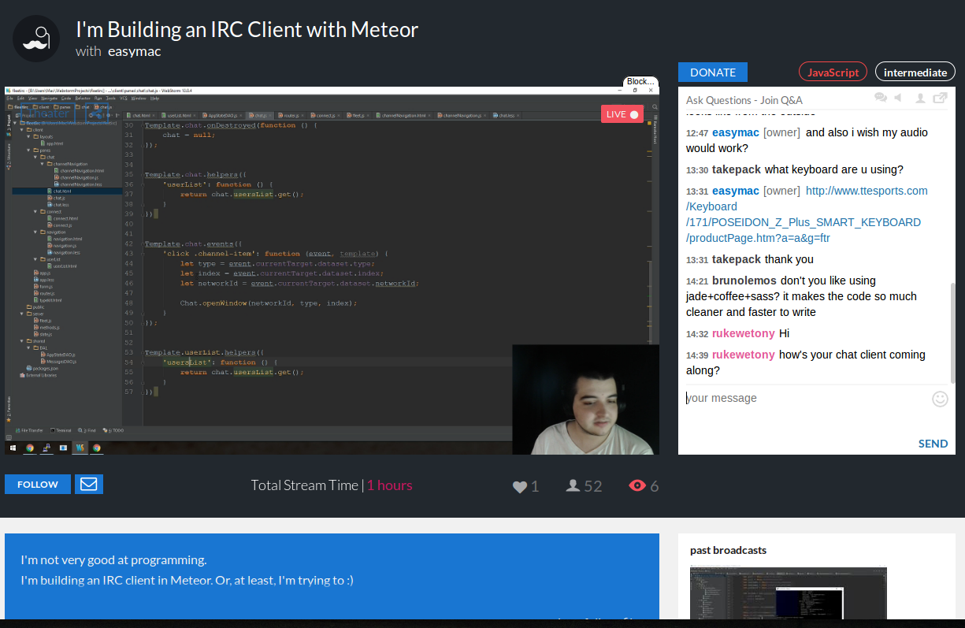Focus the 'your message' input field
The height and width of the screenshot is (628, 965).
[x=804, y=398]
